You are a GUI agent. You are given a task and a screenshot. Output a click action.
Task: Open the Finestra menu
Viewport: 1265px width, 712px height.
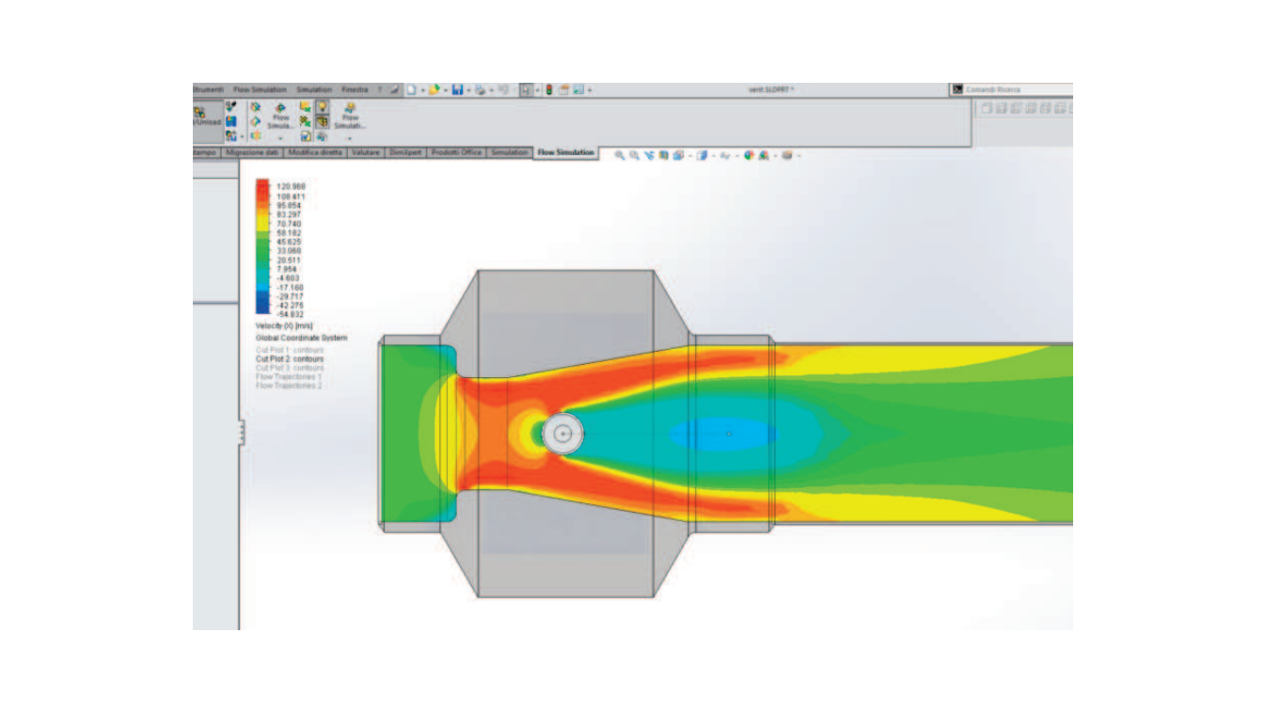(x=355, y=89)
